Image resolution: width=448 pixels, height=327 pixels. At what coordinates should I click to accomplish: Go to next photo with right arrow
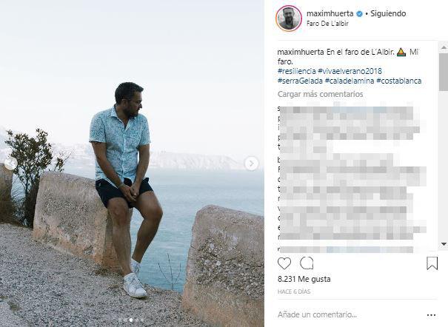point(252,163)
